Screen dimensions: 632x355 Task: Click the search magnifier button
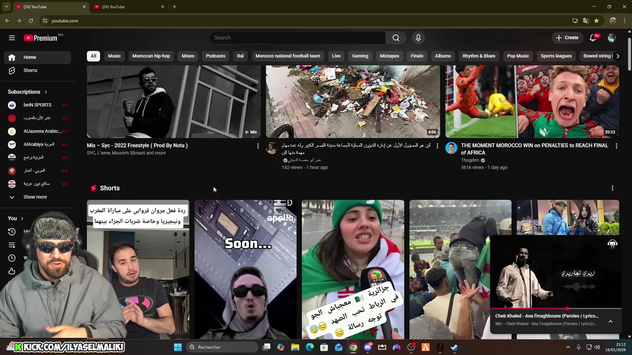(396, 38)
